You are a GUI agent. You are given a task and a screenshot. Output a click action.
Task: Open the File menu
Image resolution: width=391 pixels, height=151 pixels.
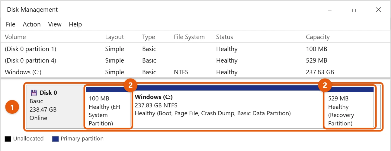click(x=11, y=24)
